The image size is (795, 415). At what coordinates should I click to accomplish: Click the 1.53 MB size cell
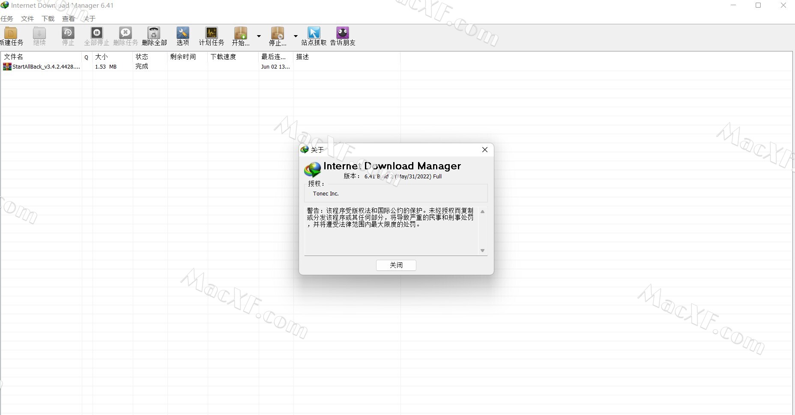pyautogui.click(x=106, y=66)
